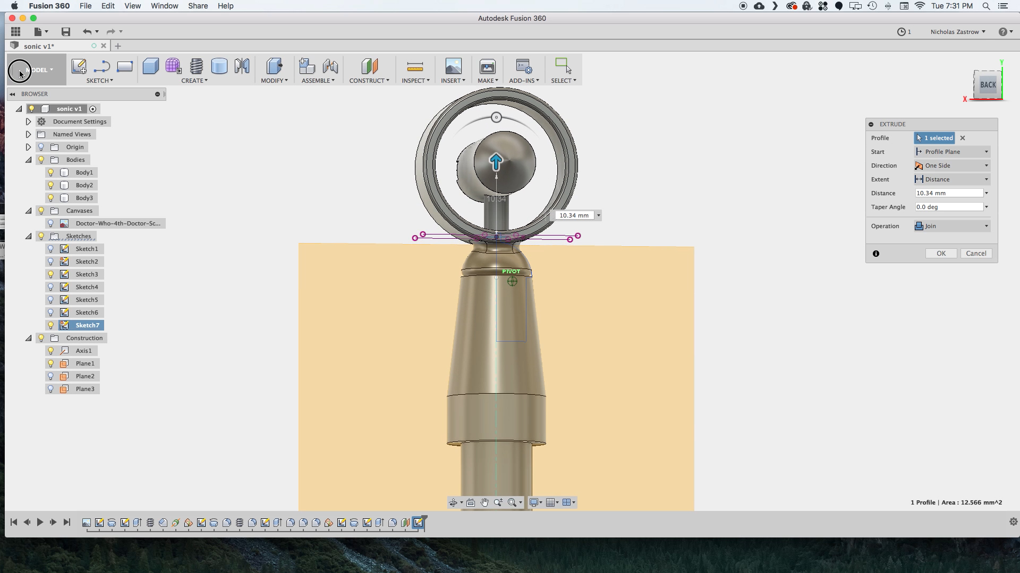Open the data panel grid icon
This screenshot has width=1020, height=573.
click(x=15, y=32)
